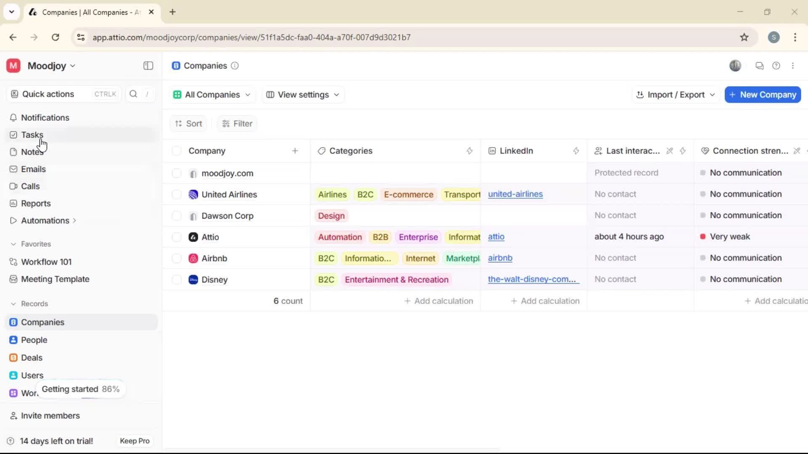
Task: Click the New Company button
Action: point(763,95)
